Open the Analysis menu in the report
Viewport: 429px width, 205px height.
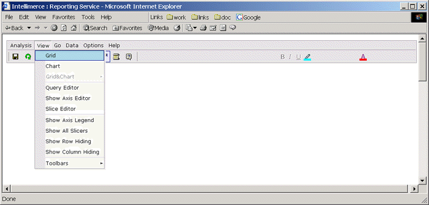[x=21, y=46]
